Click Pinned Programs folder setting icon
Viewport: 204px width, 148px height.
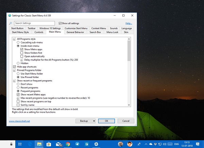(14, 70)
